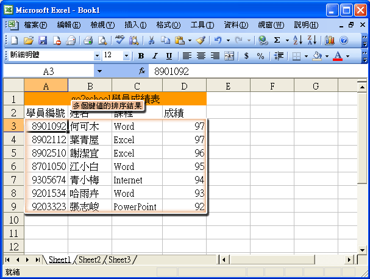Create a new blank workbook
The width and height of the screenshot is (370, 279).
click(x=15, y=41)
